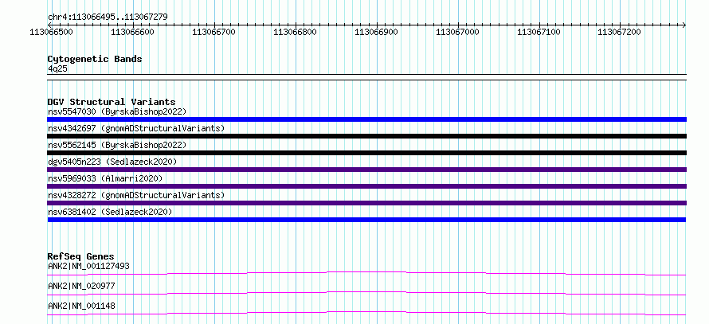This screenshot has width=709, height=324.
Task: Click ruler position 113067000
Action: point(457,32)
